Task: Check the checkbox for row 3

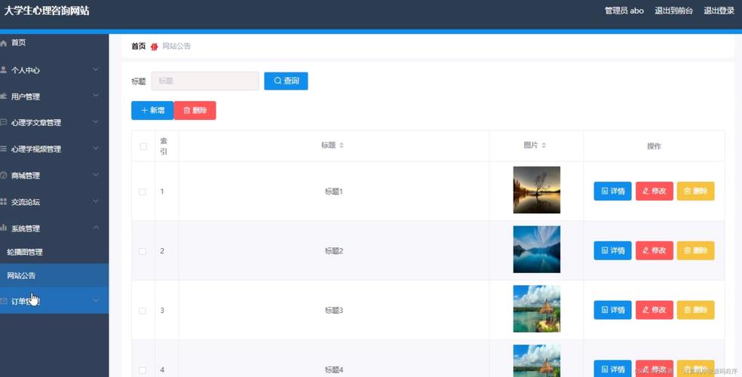Action: pyautogui.click(x=143, y=311)
